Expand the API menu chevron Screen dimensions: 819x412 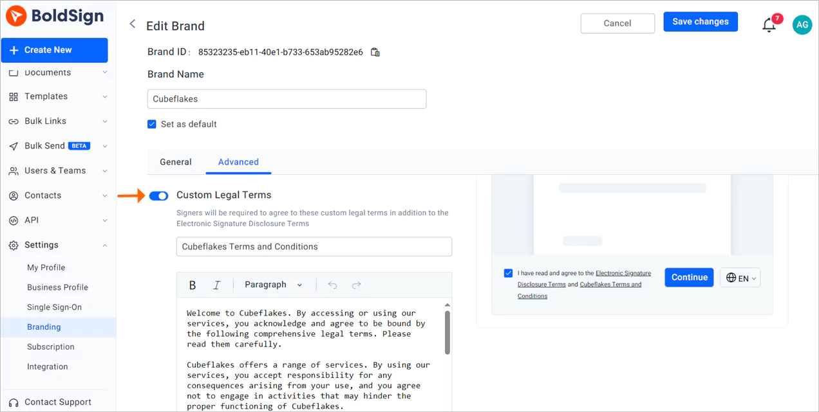coord(105,220)
